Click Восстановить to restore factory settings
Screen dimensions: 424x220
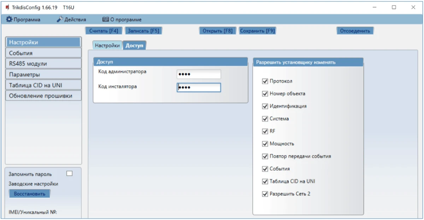30,194
